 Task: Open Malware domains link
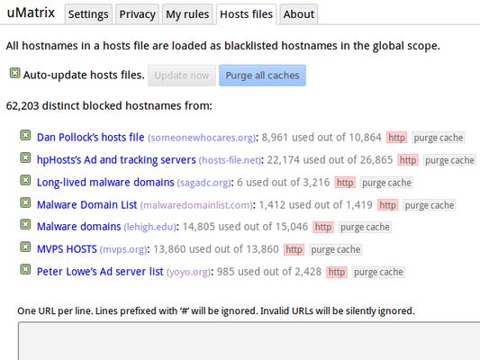tap(79, 227)
